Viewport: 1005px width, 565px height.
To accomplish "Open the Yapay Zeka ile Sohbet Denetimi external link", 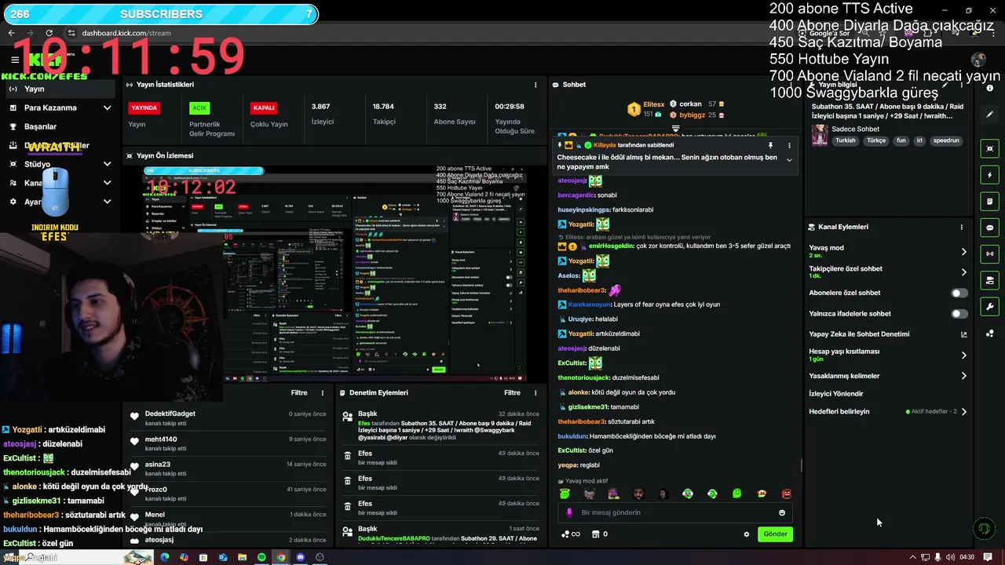I will 964,334.
